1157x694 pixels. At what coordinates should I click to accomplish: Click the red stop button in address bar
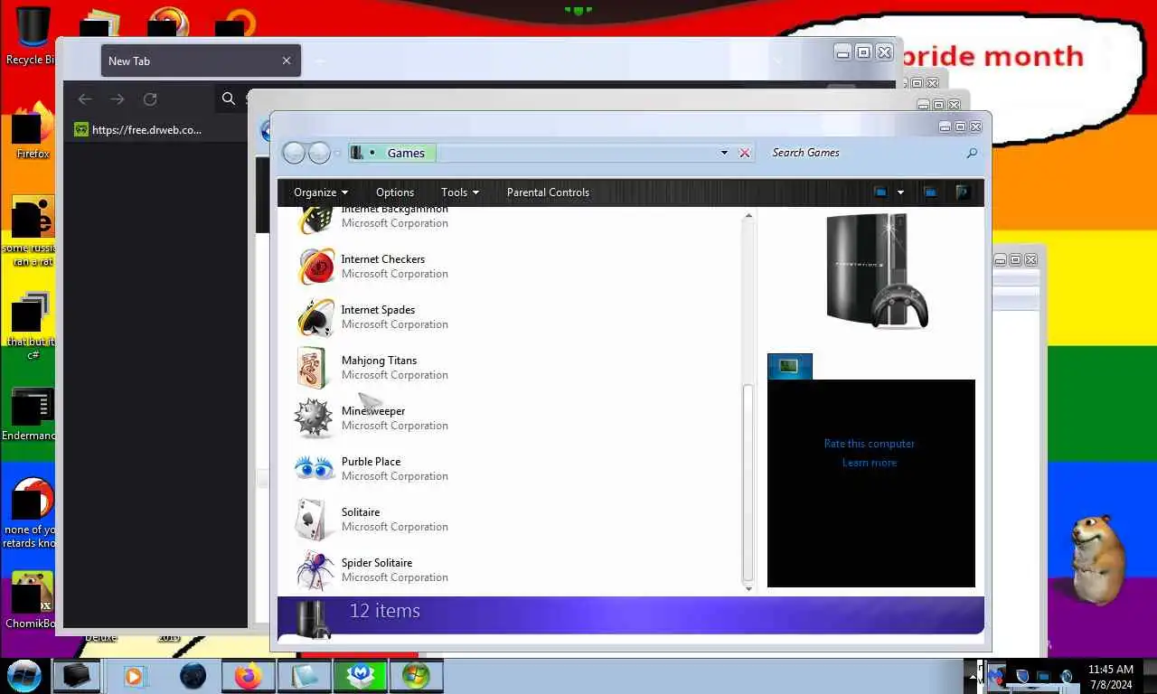[x=745, y=153]
